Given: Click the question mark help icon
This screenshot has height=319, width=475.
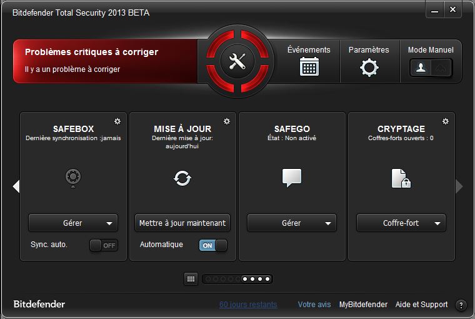Looking at the screenshot, I should click(x=461, y=305).
